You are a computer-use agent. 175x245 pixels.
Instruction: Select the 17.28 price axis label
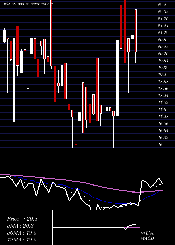pyautogui.click(x=163, y=117)
